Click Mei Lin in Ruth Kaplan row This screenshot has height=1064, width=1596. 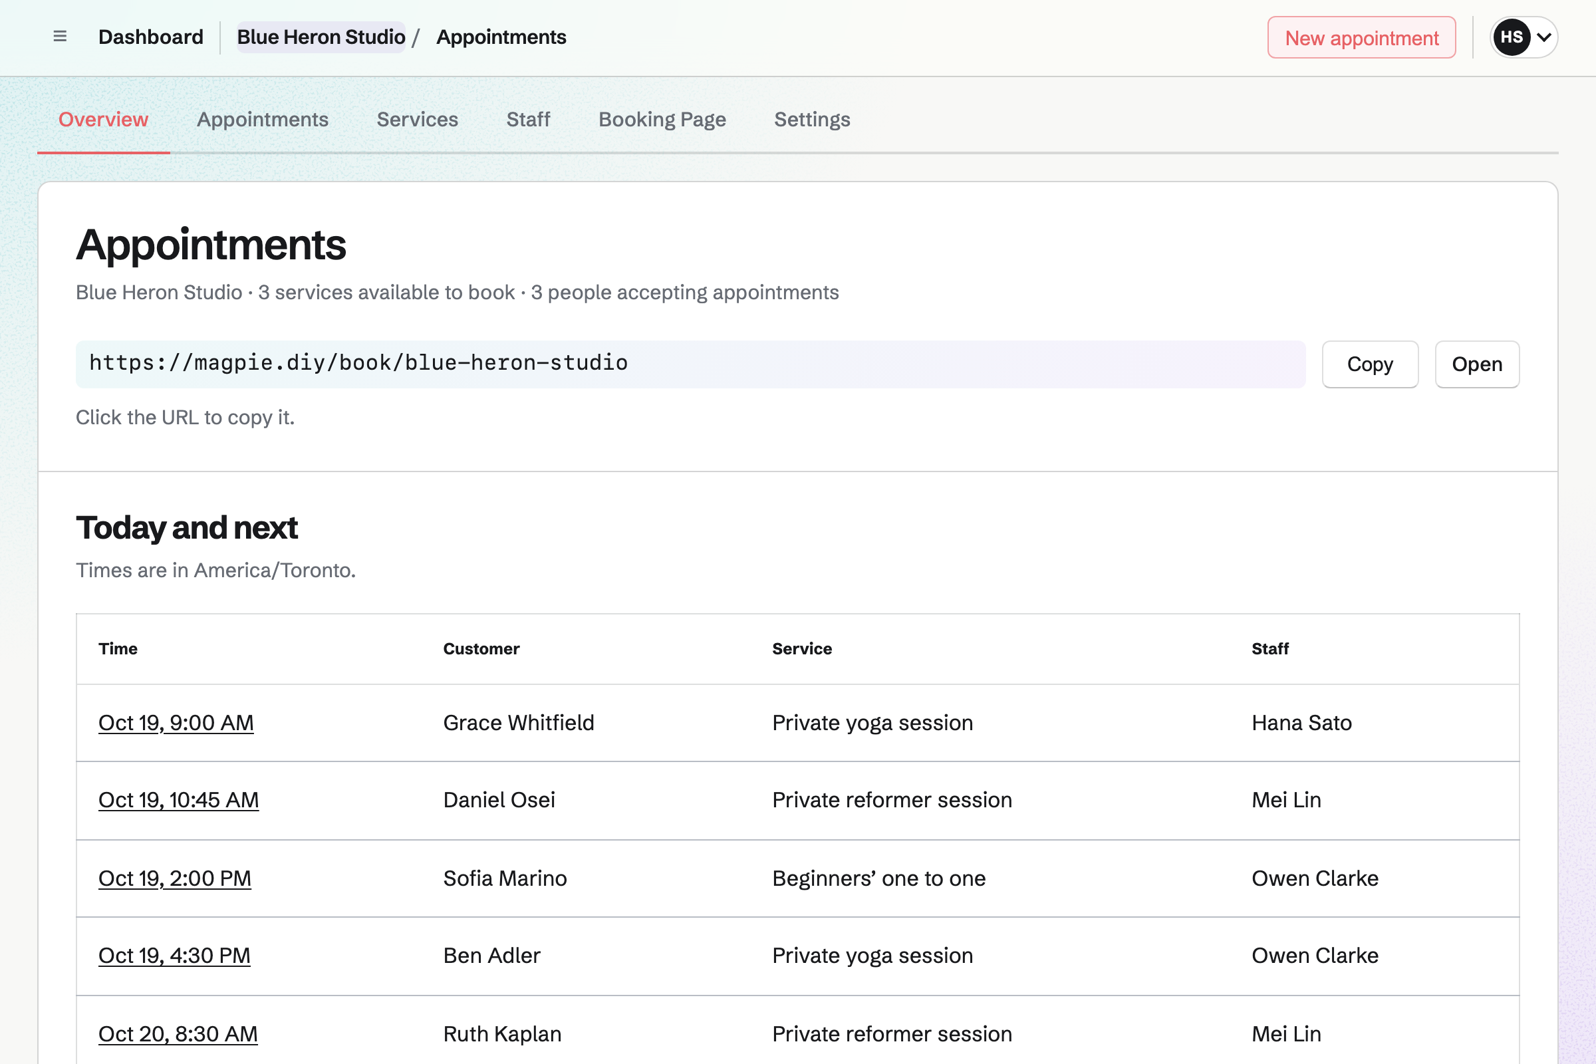(1286, 1033)
